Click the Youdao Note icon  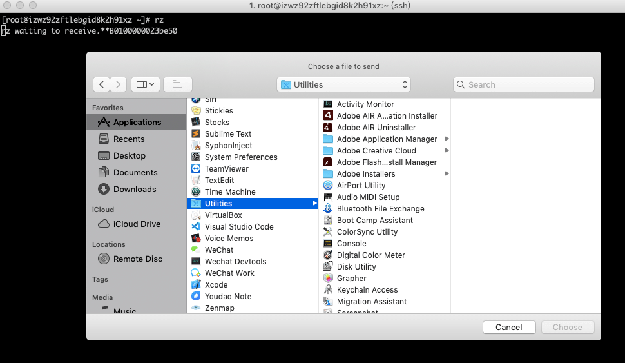[x=196, y=296]
